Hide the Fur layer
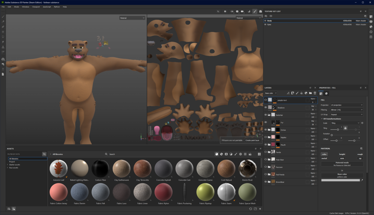This screenshot has width=374, height=215. [x=265, y=122]
